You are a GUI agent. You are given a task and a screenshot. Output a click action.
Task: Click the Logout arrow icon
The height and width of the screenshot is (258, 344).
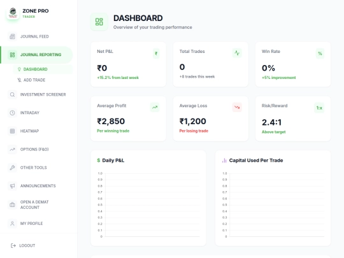click(13, 245)
